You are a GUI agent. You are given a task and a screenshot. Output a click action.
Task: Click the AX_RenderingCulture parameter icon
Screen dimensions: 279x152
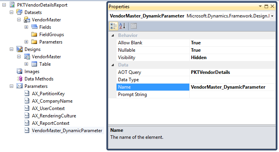coord(27,115)
